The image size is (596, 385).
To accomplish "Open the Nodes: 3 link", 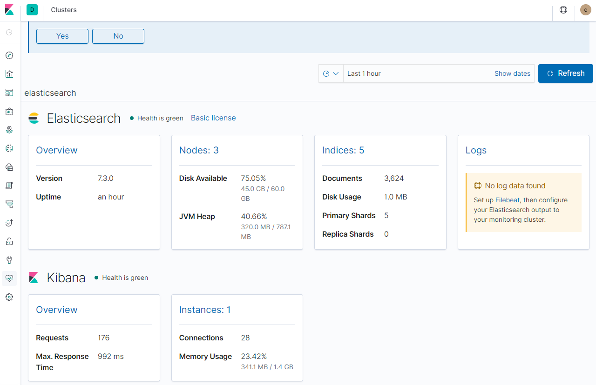I will 199,150.
